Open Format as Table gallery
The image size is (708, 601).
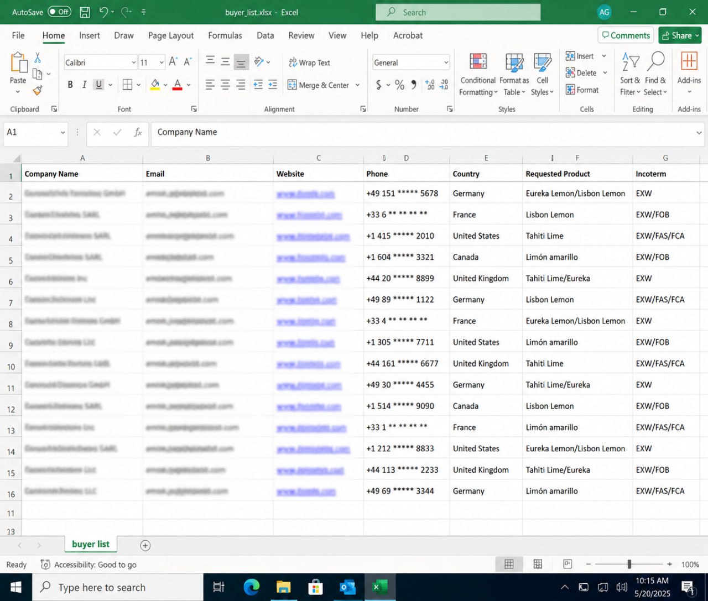[x=514, y=75]
